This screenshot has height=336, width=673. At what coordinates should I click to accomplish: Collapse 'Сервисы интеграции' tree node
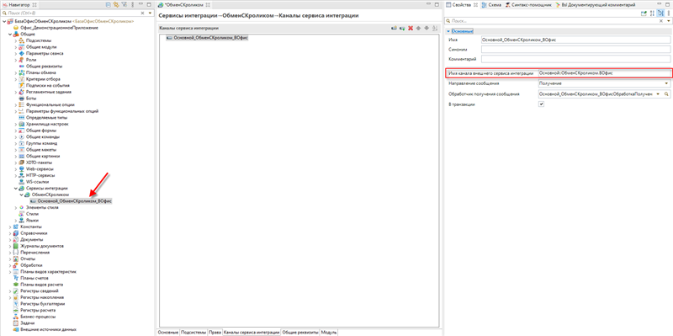tap(16, 188)
